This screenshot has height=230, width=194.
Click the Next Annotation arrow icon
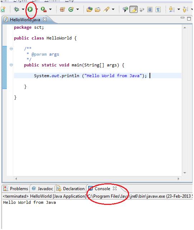point(171,10)
